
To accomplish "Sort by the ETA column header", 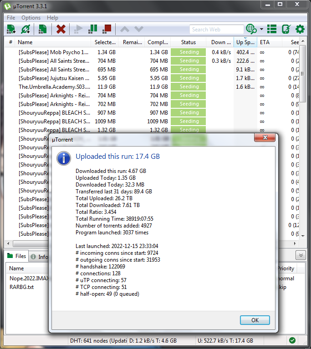I will (x=270, y=42).
